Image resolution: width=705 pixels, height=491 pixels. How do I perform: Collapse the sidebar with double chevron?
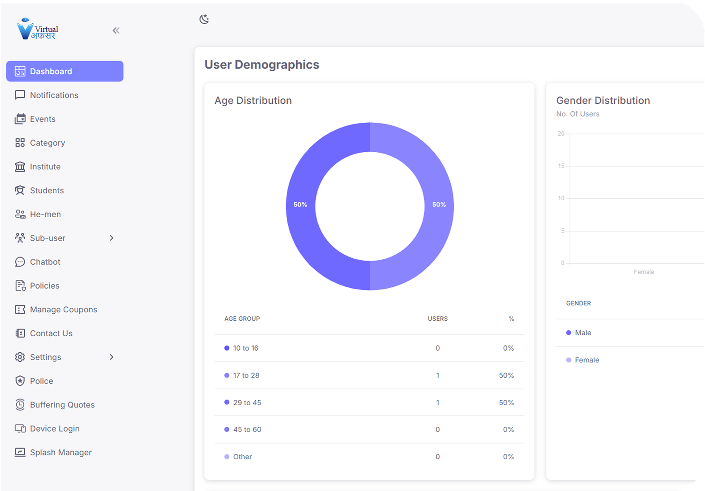click(116, 30)
